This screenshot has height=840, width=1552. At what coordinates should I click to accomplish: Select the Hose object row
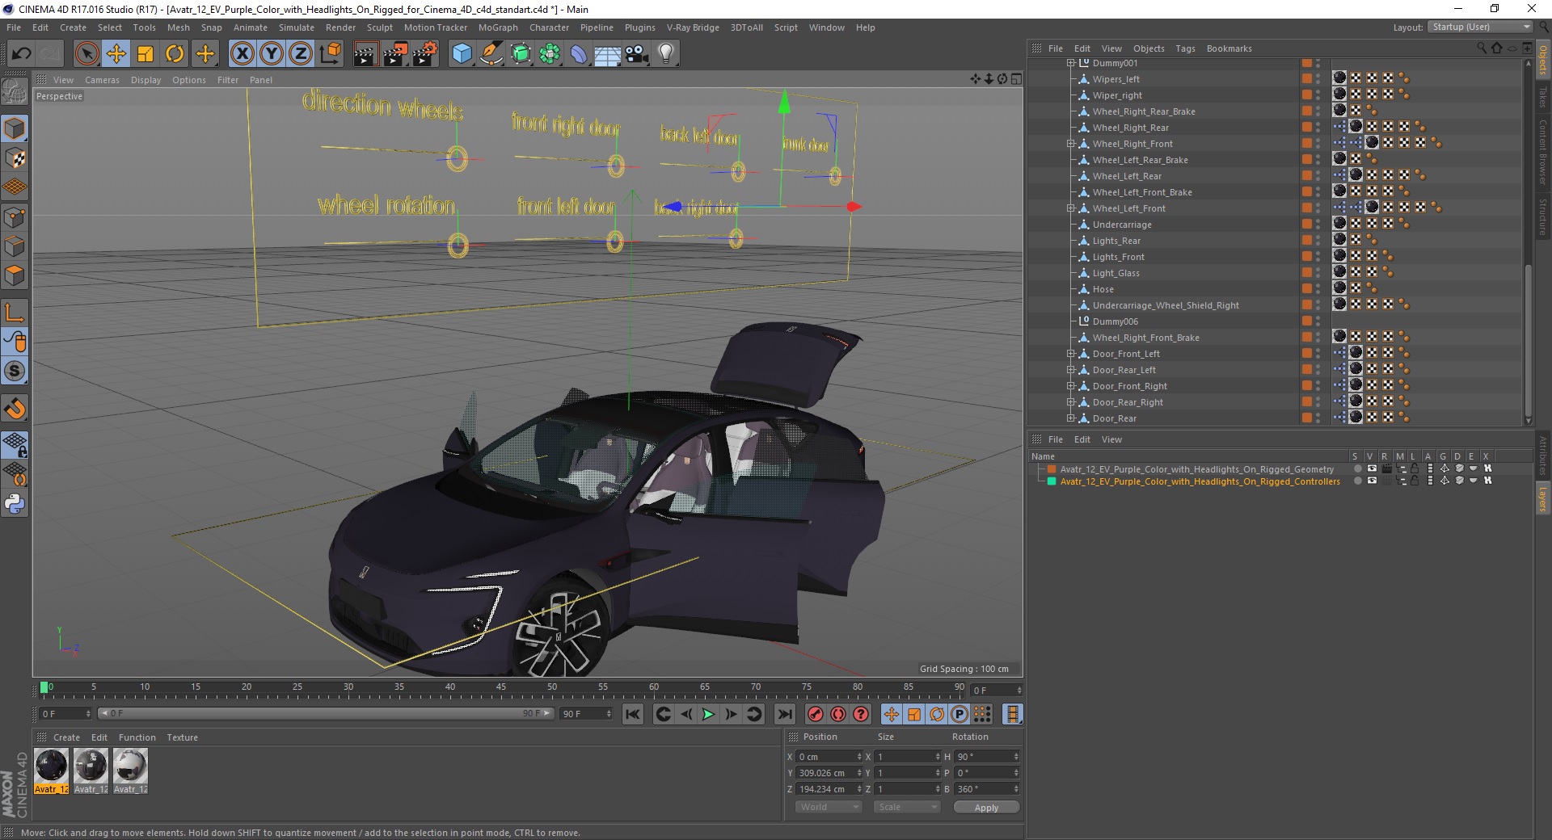(1103, 289)
